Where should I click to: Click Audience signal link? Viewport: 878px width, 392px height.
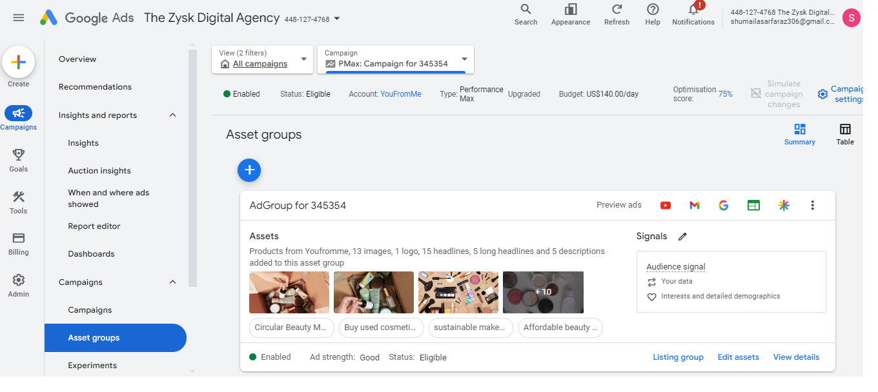676,267
